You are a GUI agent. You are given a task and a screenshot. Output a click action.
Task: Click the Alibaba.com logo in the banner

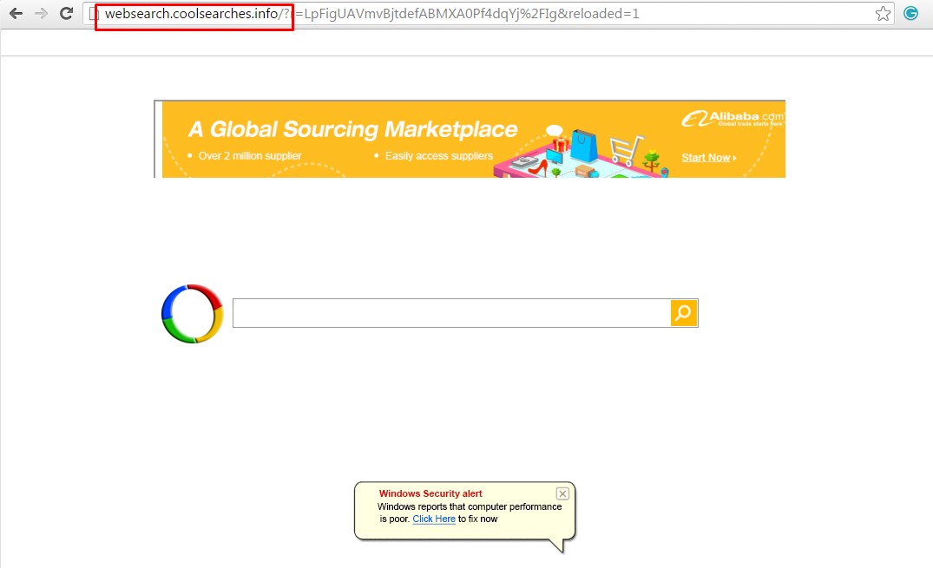pos(733,118)
